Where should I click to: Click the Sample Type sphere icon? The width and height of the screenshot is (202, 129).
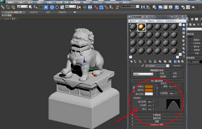pos(184,25)
